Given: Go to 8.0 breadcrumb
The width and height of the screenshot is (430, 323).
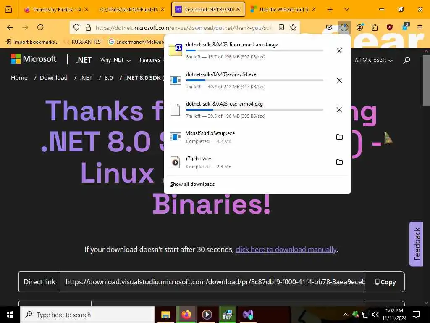Looking at the screenshot, I should [109, 78].
